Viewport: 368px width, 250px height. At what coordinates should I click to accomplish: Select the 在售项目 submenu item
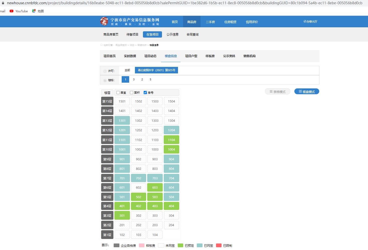pyautogui.click(x=152, y=35)
